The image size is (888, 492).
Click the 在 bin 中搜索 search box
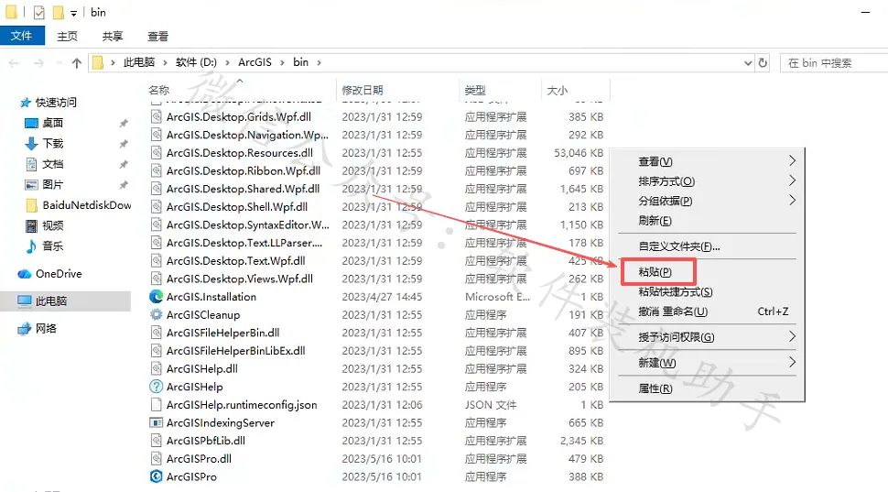point(834,63)
